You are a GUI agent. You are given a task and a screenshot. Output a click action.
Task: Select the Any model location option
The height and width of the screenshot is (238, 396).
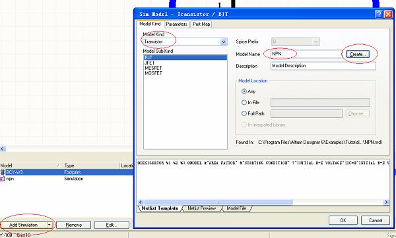point(244,92)
